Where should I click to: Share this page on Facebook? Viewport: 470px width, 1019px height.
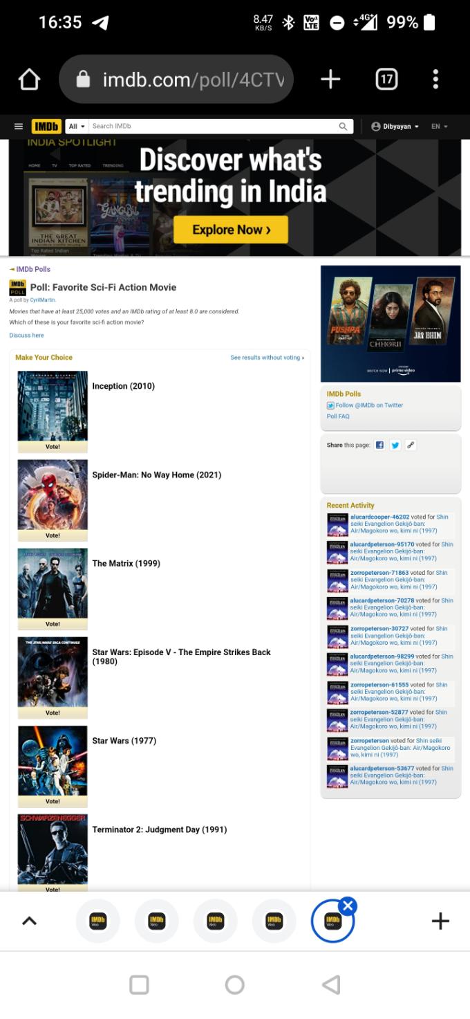click(x=379, y=445)
